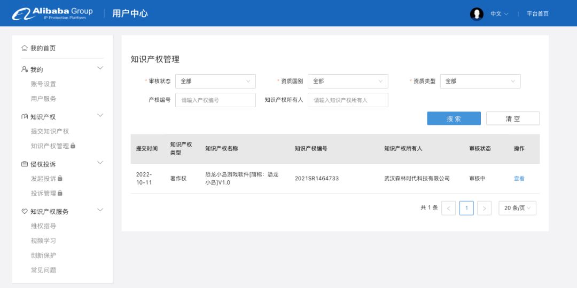Go to previous page arrow in pagination
Image resolution: width=577 pixels, height=288 pixels.
point(448,209)
